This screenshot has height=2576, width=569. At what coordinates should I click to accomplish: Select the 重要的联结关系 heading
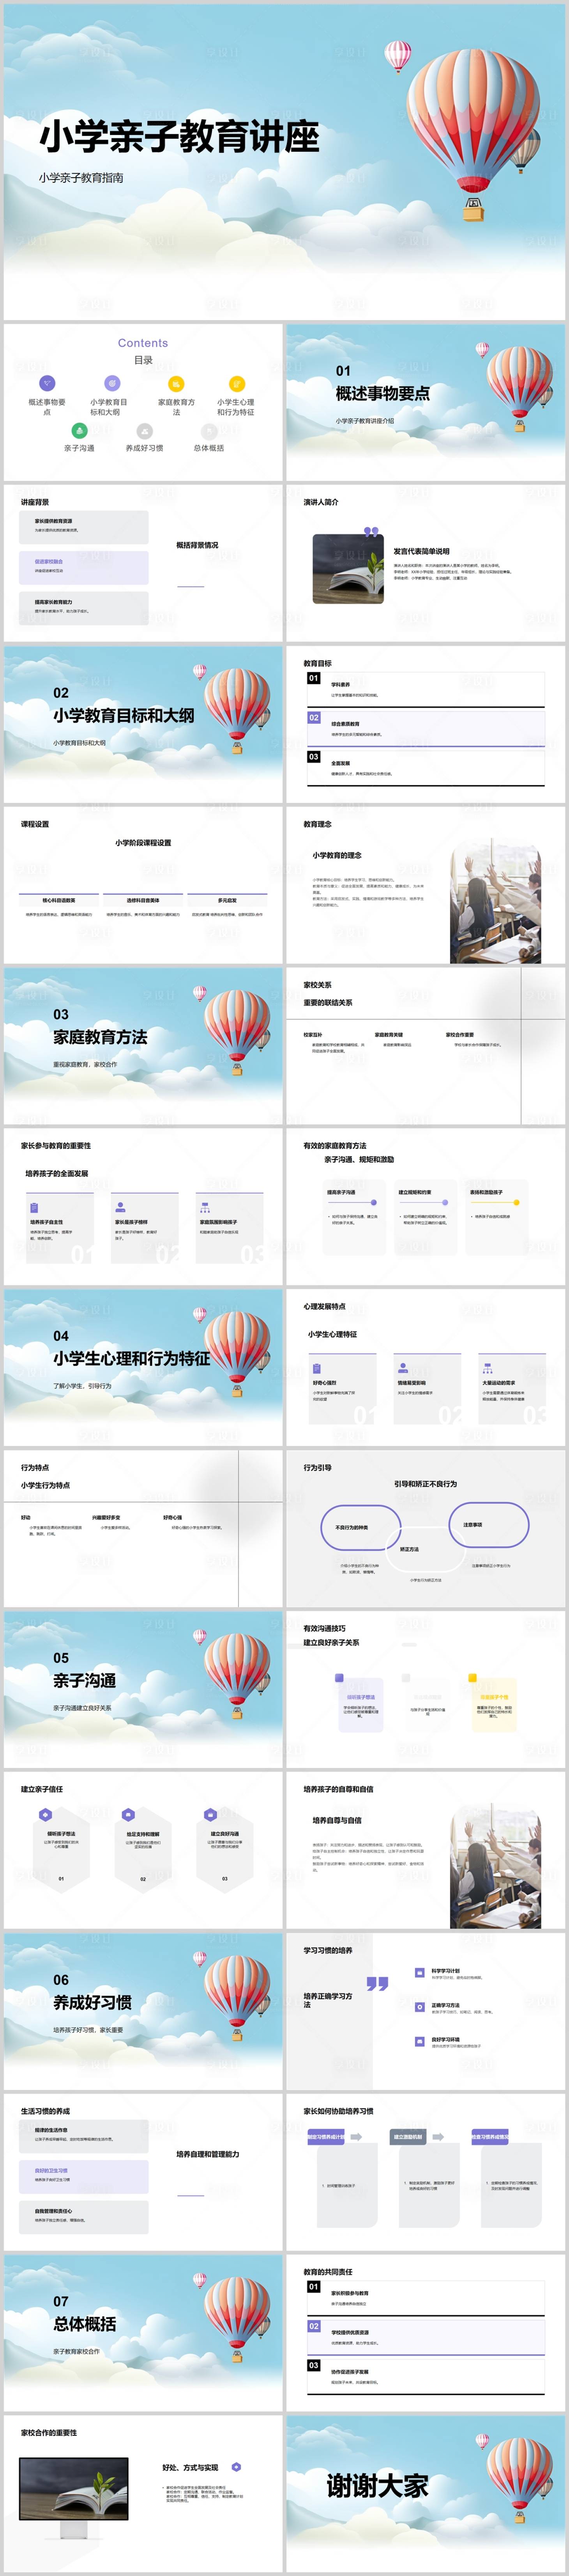coord(327,1002)
